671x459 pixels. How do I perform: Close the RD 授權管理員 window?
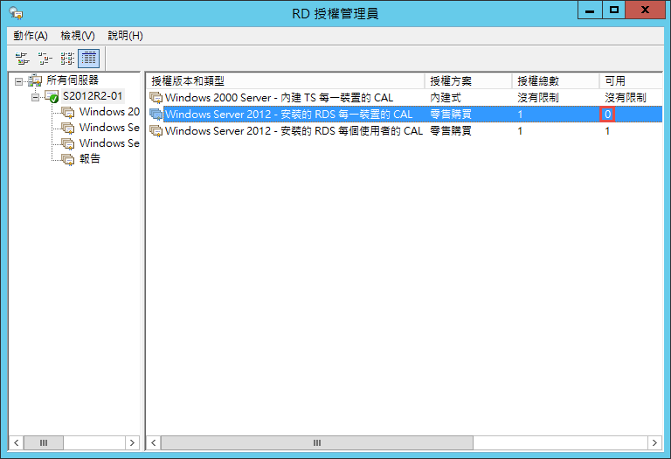645,10
